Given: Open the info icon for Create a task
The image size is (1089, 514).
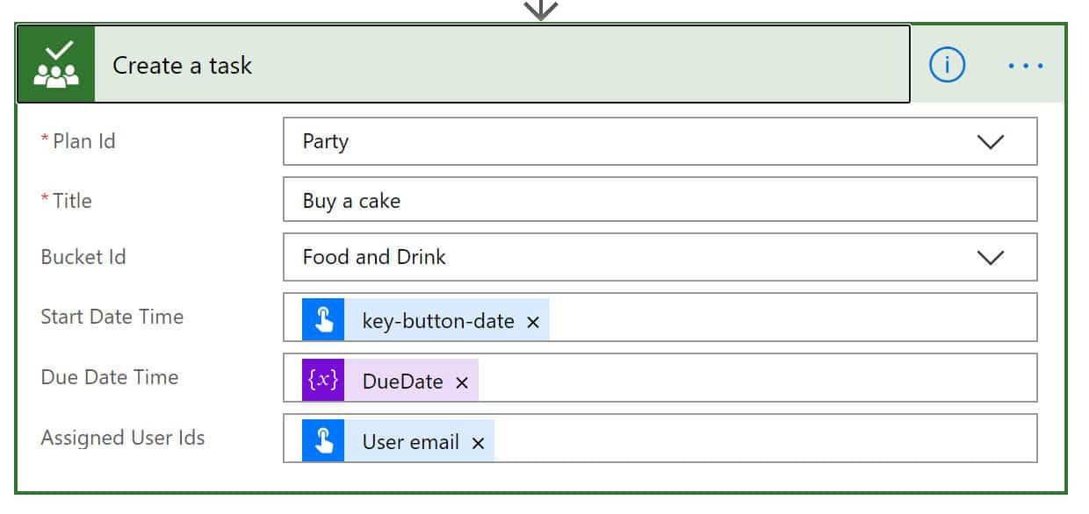Looking at the screenshot, I should (947, 65).
